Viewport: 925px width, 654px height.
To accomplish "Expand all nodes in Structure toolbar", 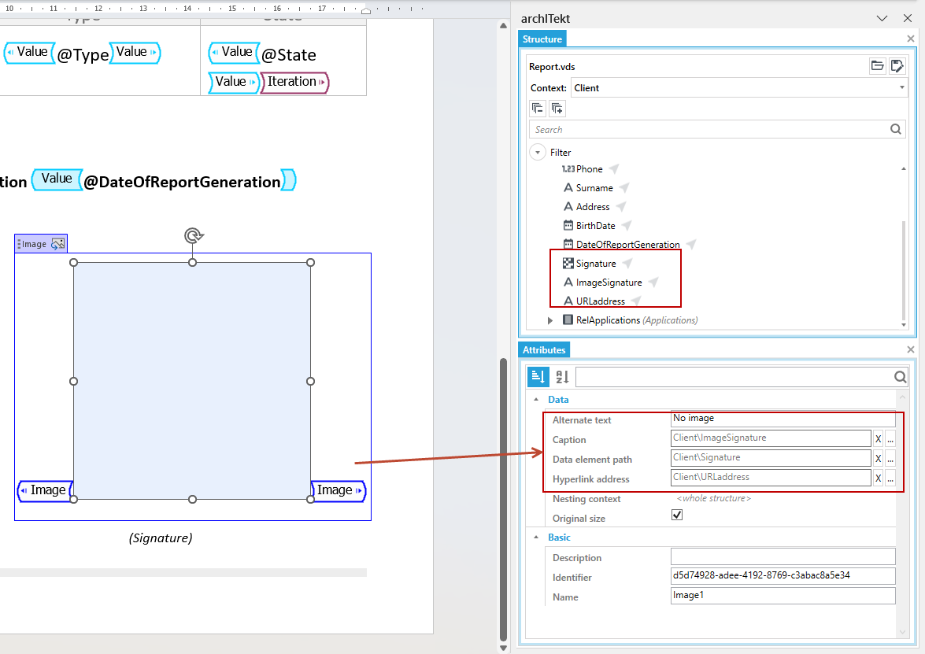I will (x=557, y=109).
